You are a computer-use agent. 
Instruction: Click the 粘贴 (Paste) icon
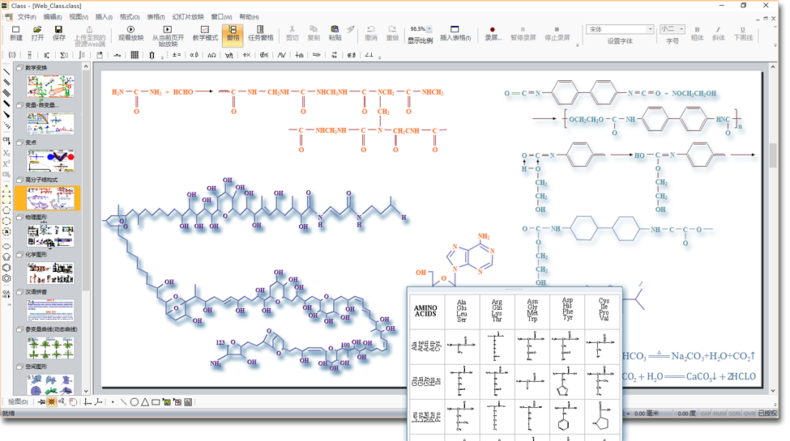click(x=335, y=32)
